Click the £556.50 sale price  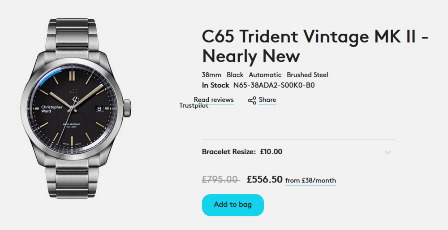click(x=264, y=179)
